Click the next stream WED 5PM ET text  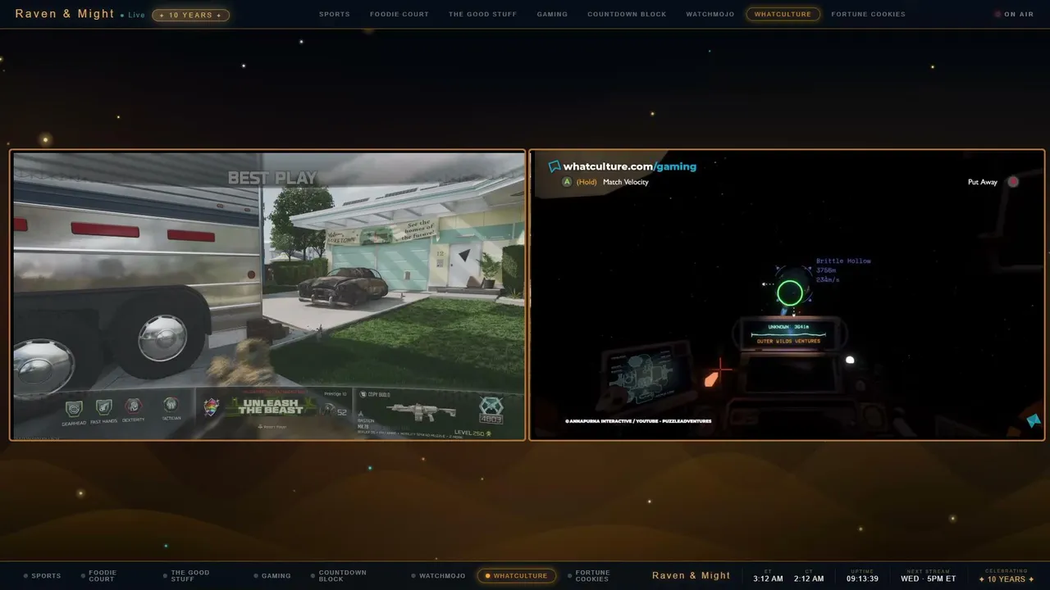point(929,576)
